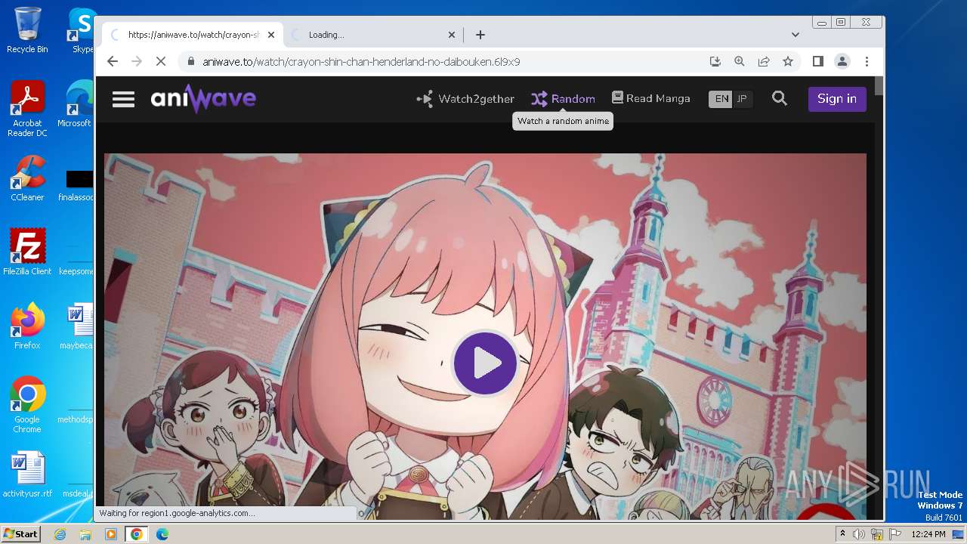
Task: Open Google Chrome desktop shortcut
Action: pyautogui.click(x=27, y=405)
